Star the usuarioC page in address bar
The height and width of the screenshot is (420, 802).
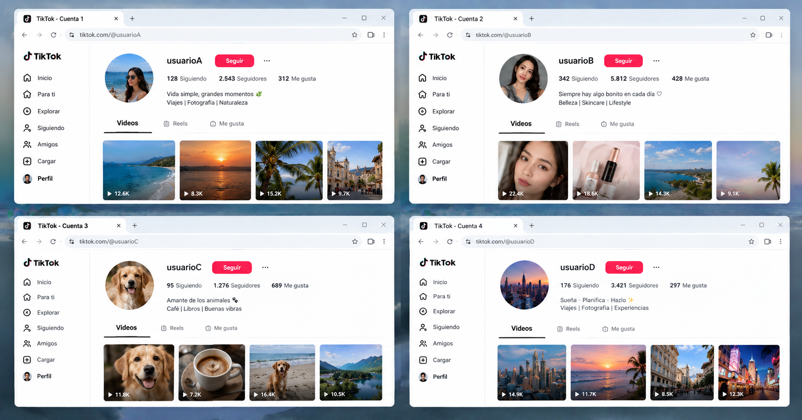tap(355, 241)
